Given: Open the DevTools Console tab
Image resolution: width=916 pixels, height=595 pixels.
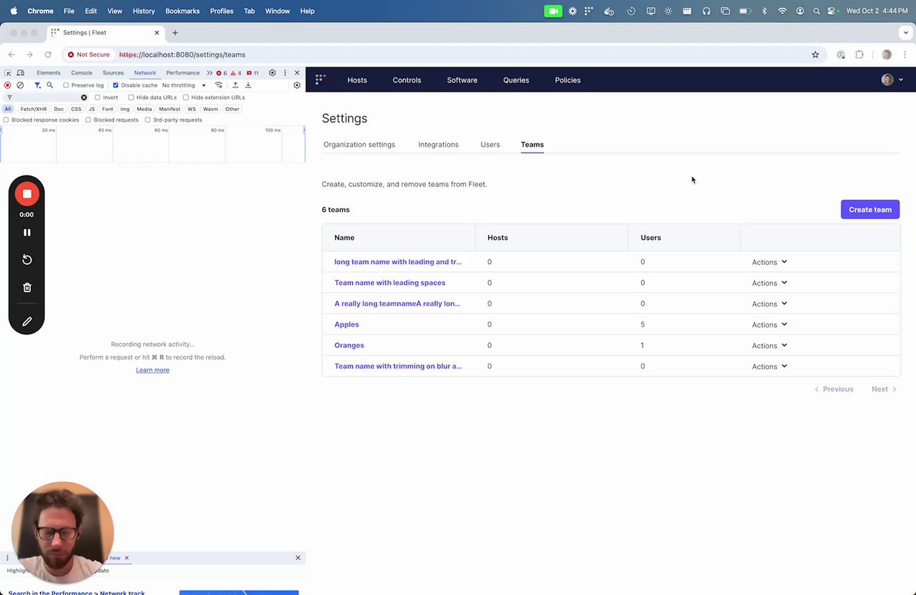Looking at the screenshot, I should click(x=82, y=73).
